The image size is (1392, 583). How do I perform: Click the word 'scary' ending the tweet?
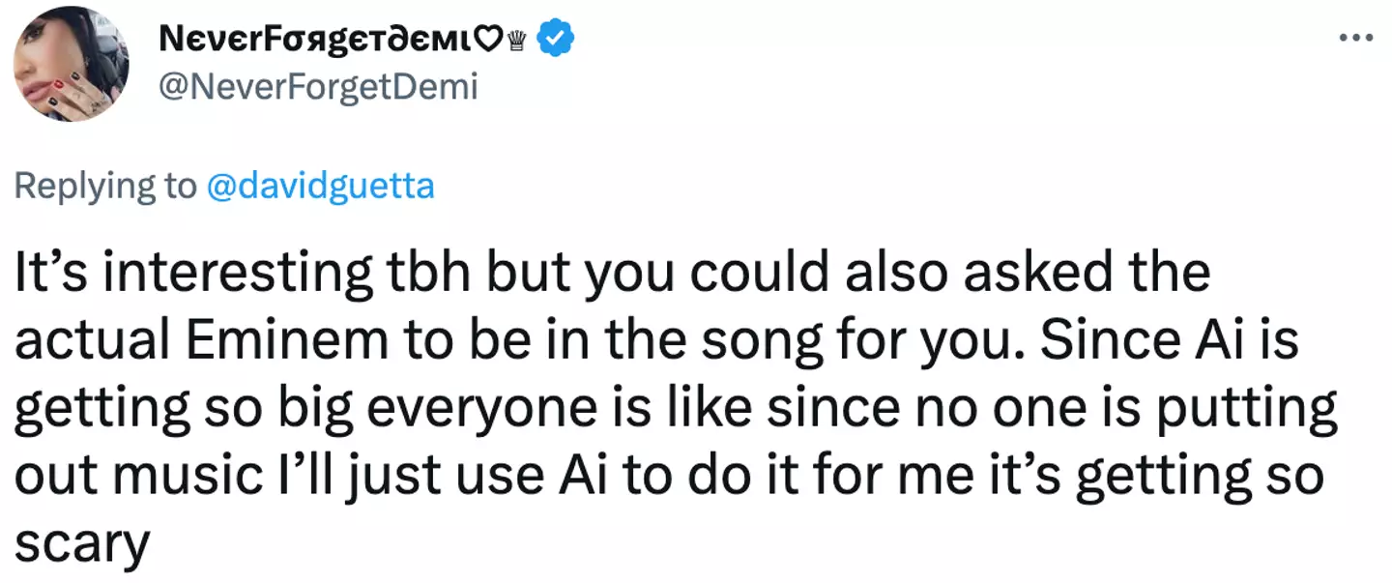pos(83,546)
